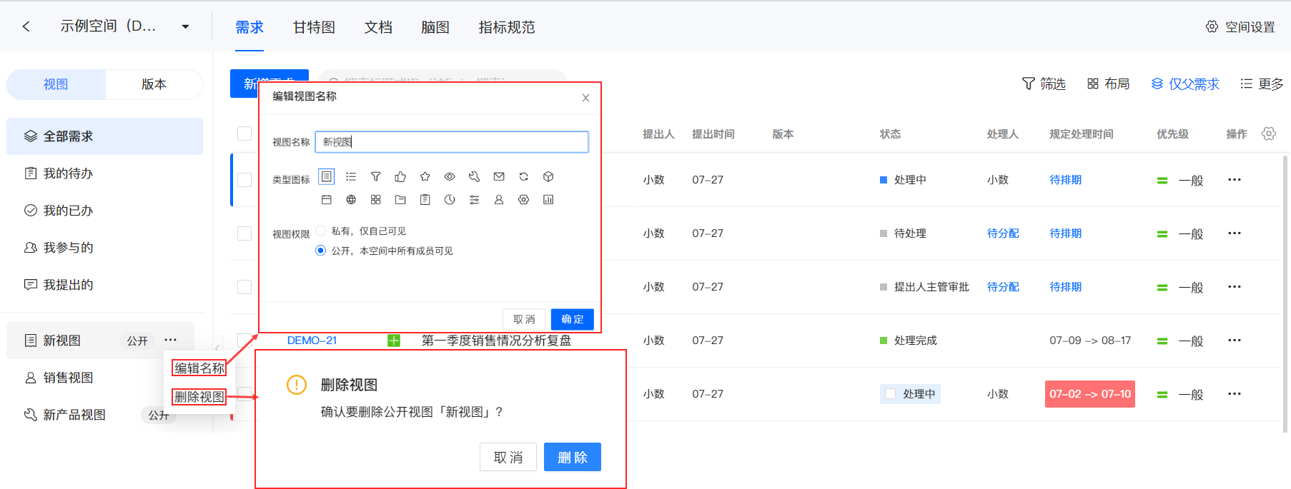Select public 公开 visibility radio option
Screen dimensions: 1291x489
(320, 251)
